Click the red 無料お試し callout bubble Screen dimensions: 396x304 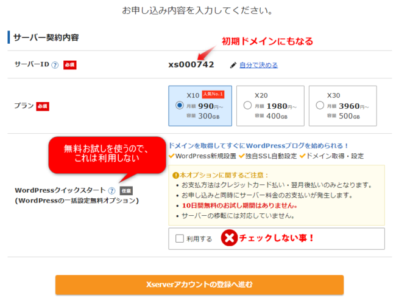[107, 153]
